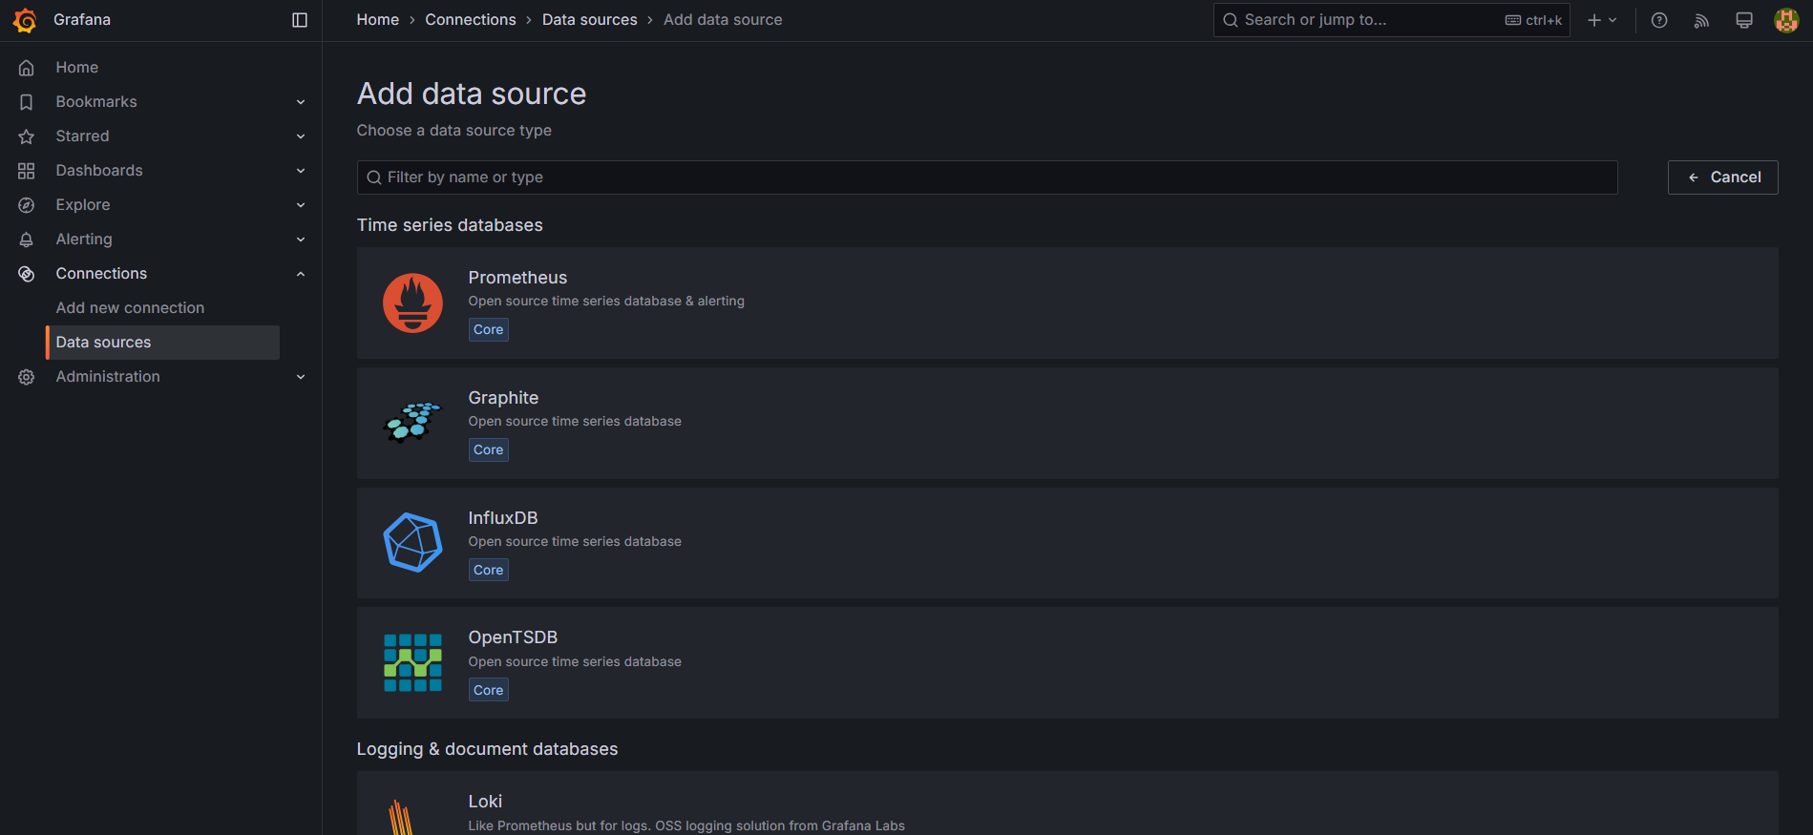Click the Bookmarks icon in sidebar

(x=27, y=102)
